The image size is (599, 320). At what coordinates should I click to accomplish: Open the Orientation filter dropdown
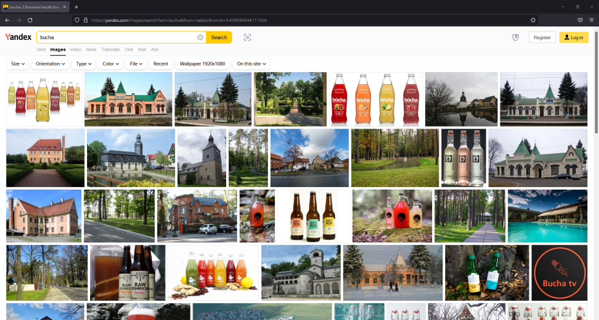pos(50,64)
